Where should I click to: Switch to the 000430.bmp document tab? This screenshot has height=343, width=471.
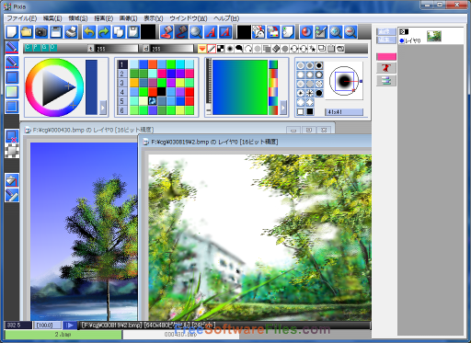tap(181, 335)
